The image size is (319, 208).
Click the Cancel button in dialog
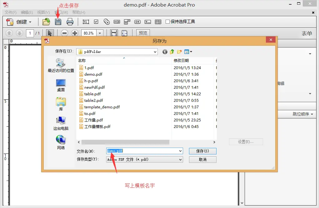(x=203, y=159)
